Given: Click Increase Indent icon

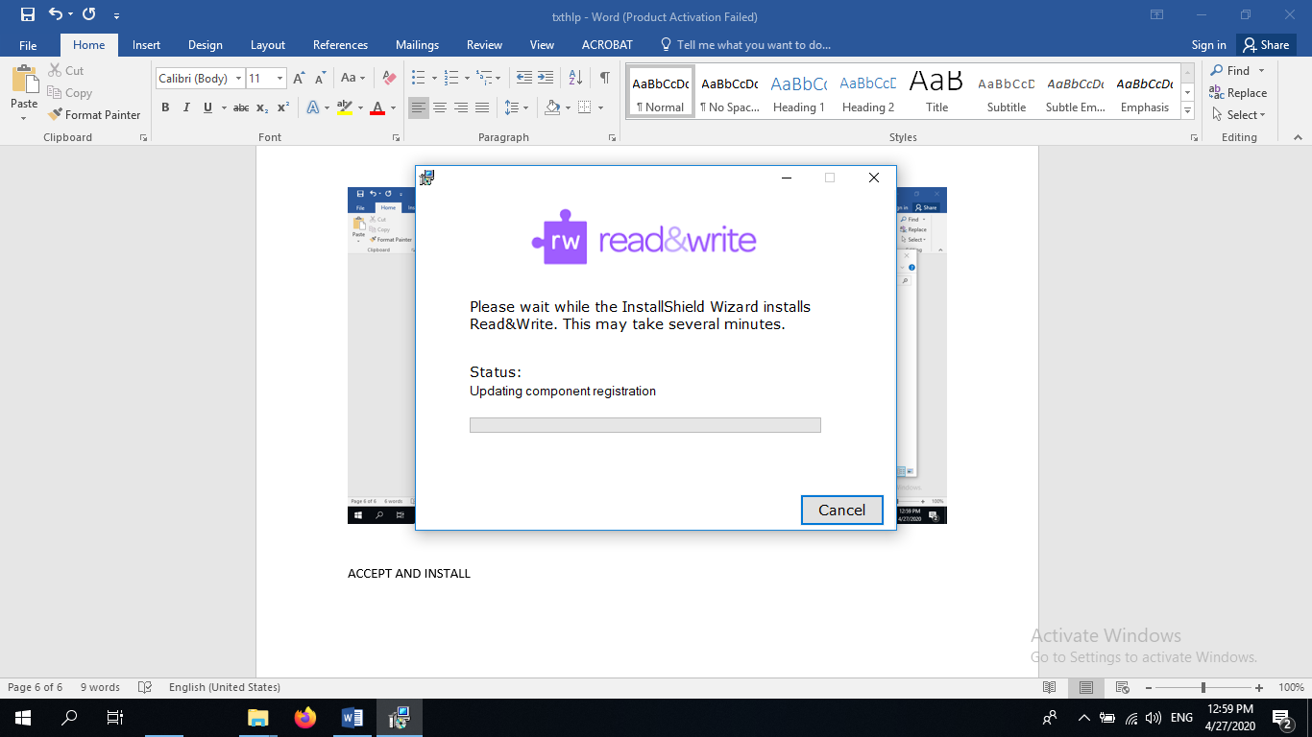Looking at the screenshot, I should [x=546, y=78].
